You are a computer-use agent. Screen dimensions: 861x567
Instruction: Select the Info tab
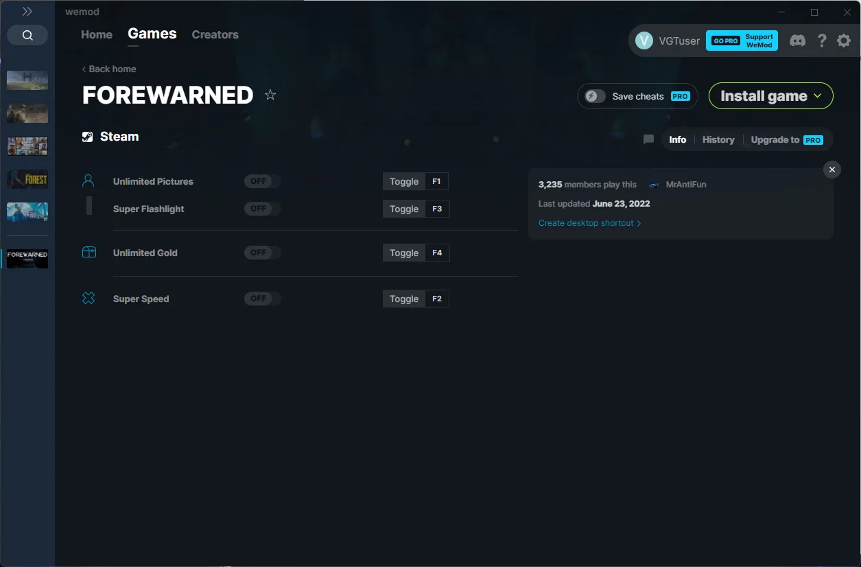pyautogui.click(x=678, y=139)
